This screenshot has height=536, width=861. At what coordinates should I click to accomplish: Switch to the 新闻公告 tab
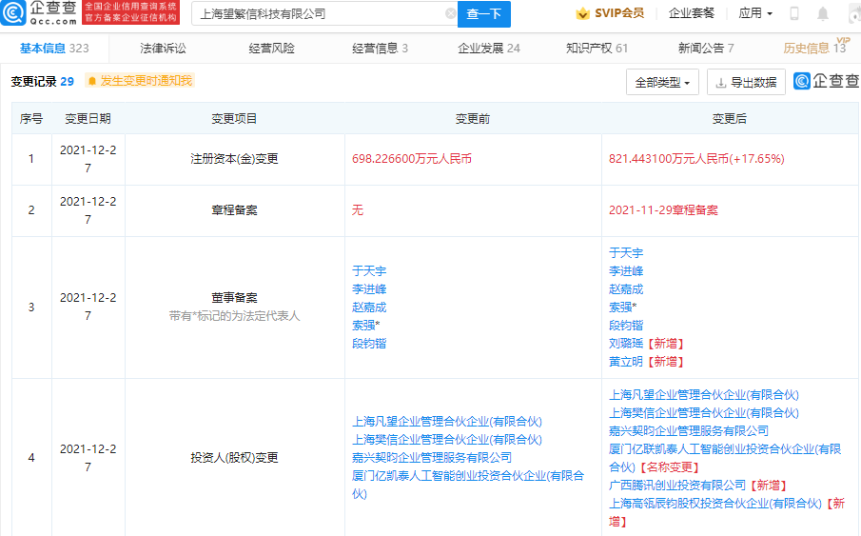pyautogui.click(x=706, y=49)
